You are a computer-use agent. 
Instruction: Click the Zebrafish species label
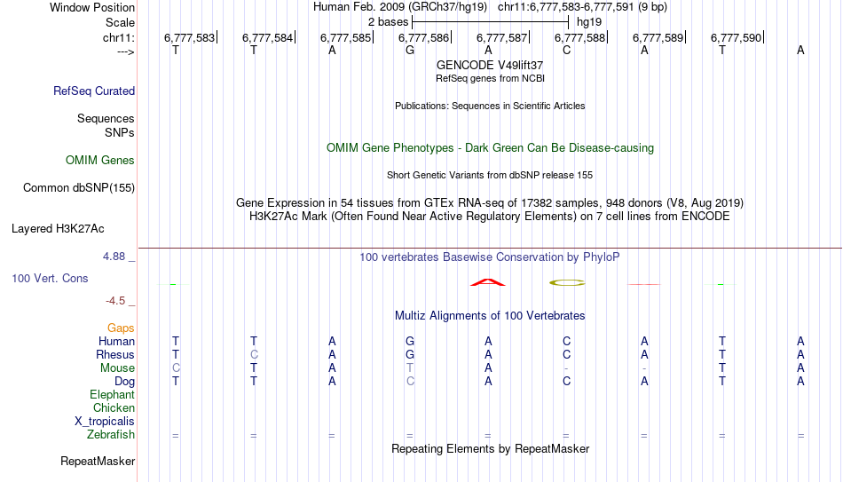(111, 435)
